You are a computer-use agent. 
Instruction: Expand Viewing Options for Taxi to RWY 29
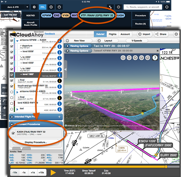(x=79, y=46)
